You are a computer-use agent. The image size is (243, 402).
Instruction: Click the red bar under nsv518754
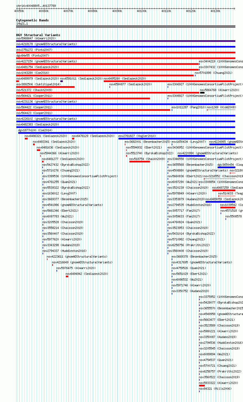[x=140, y=162]
